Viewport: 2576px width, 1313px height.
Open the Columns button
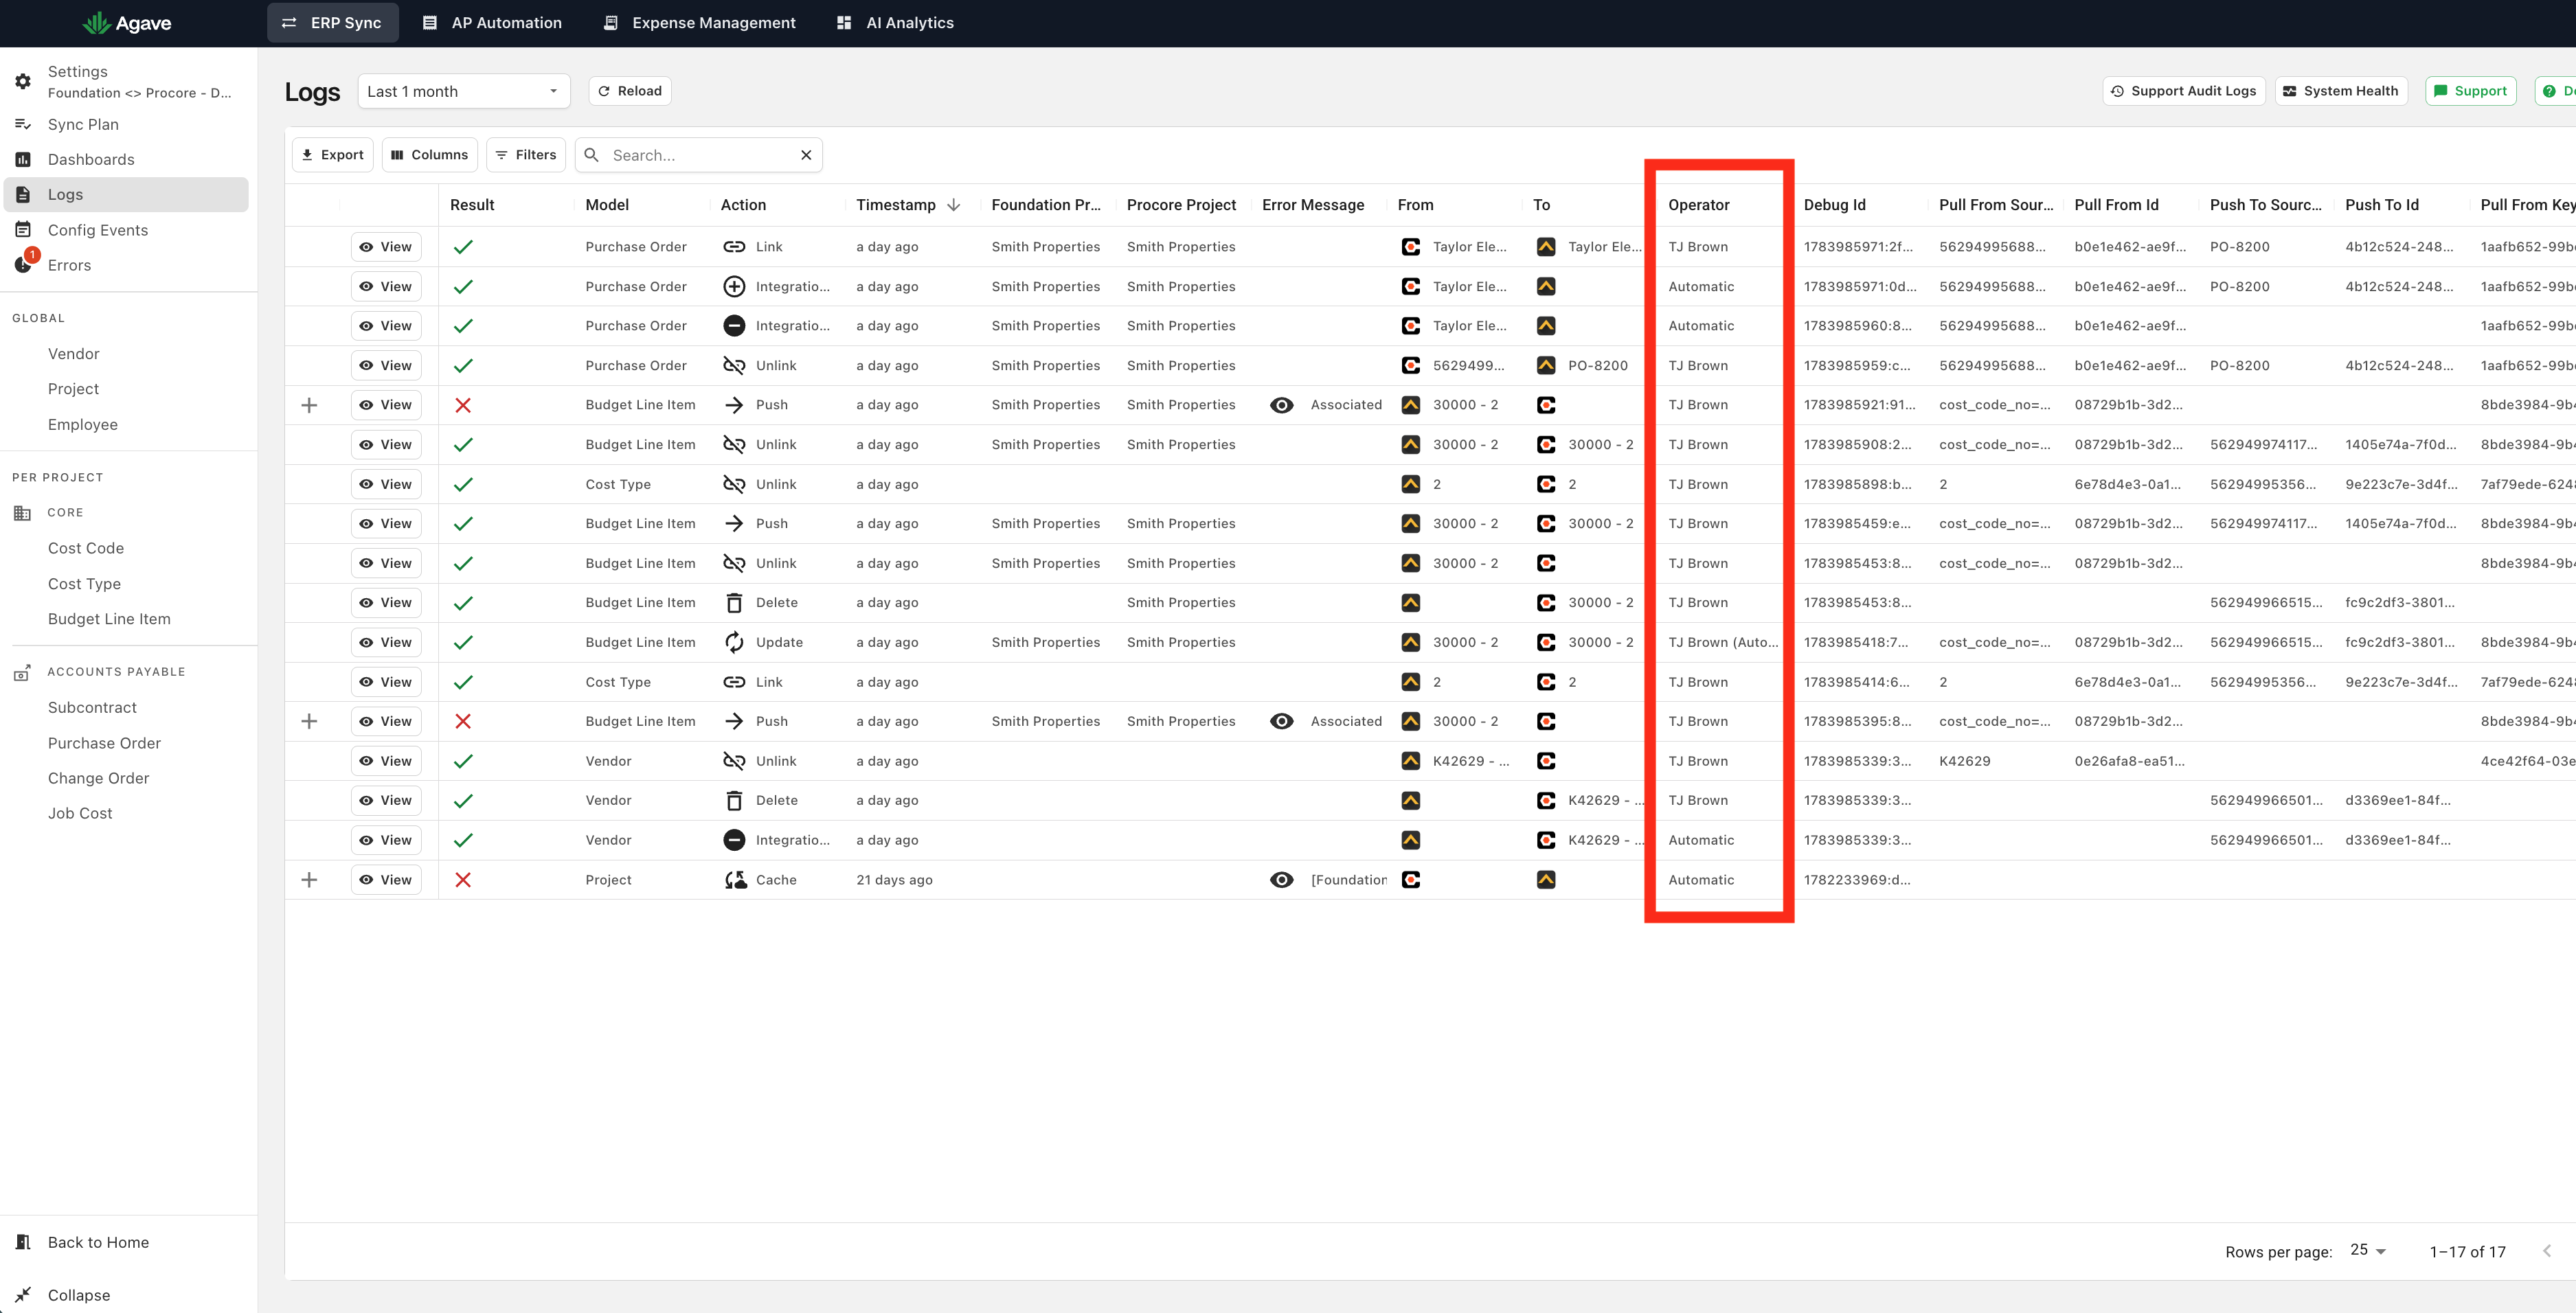click(430, 155)
